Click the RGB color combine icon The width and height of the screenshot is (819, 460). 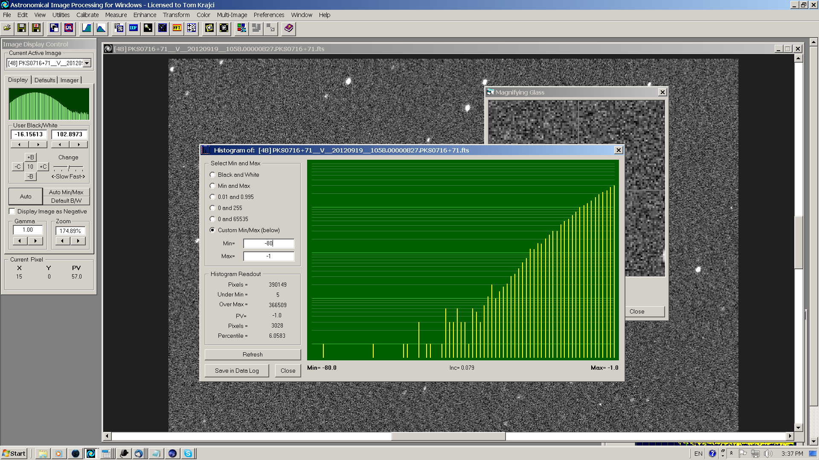click(x=241, y=28)
